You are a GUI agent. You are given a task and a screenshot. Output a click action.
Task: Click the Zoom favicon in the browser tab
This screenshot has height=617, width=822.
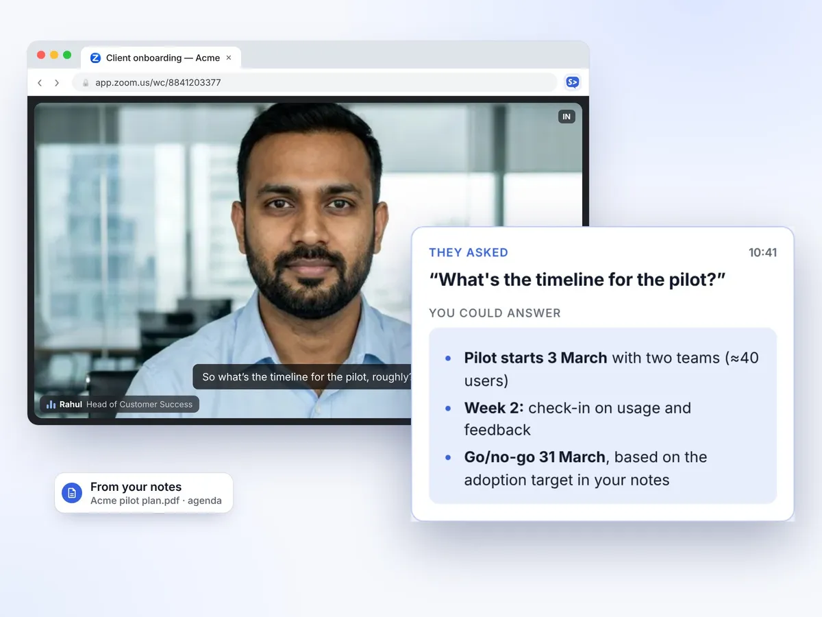(95, 58)
